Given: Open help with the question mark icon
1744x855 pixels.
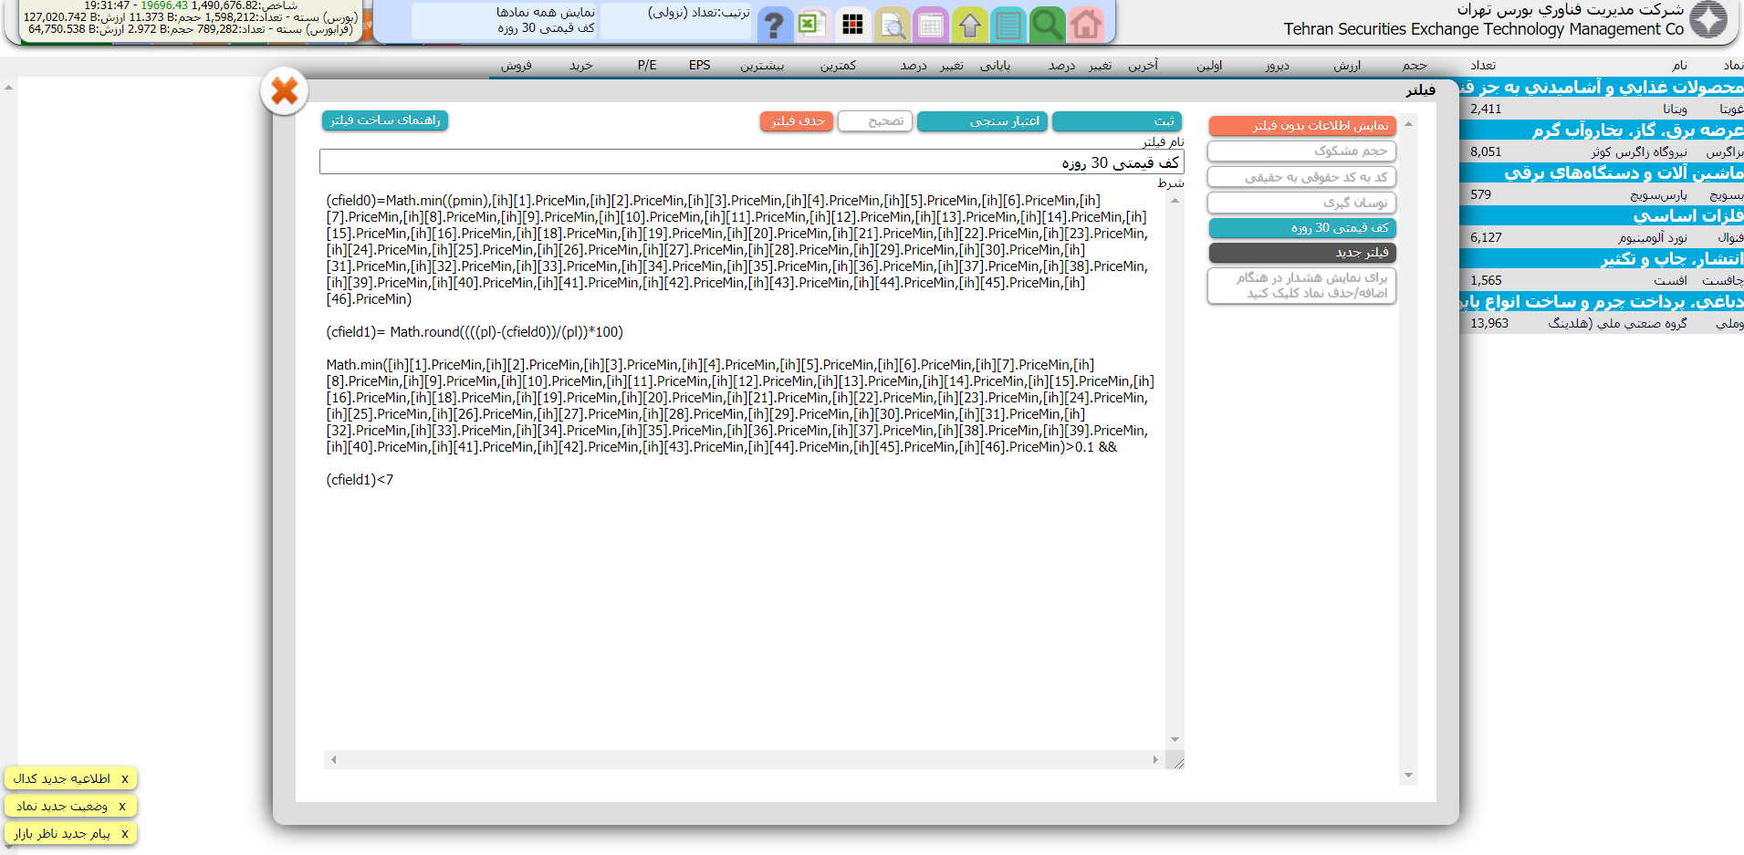Looking at the screenshot, I should 774,25.
